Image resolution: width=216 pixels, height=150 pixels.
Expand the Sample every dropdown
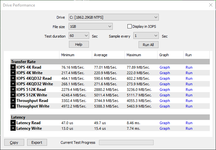point(146,36)
